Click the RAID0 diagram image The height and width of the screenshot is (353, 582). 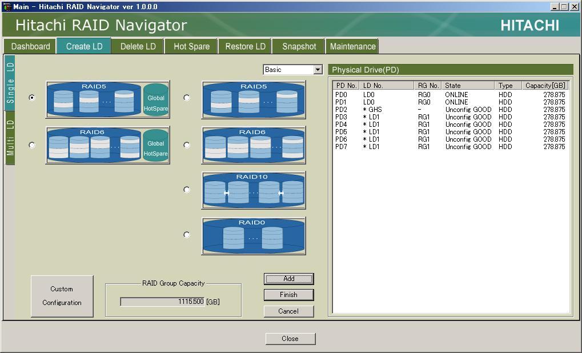pyautogui.click(x=254, y=236)
